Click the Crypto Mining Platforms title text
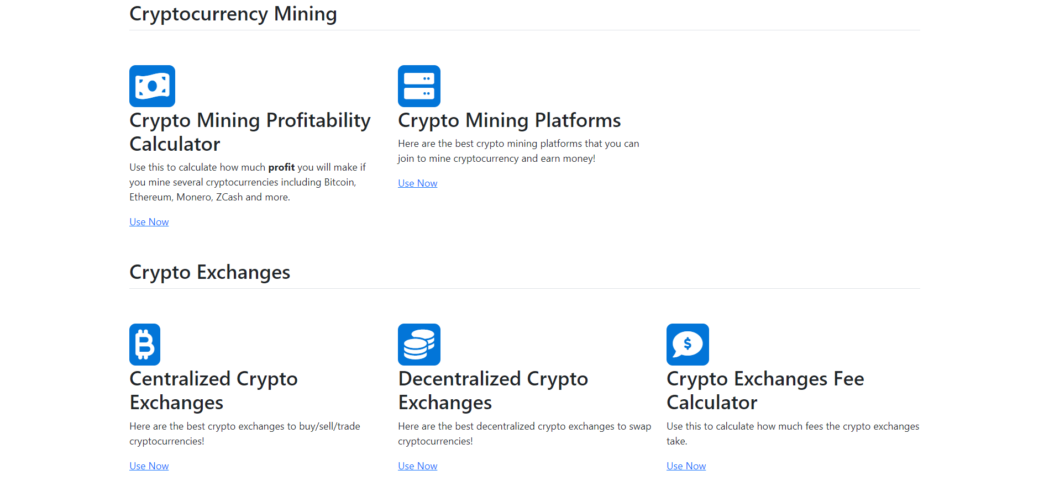1044x492 pixels. pyautogui.click(x=510, y=120)
